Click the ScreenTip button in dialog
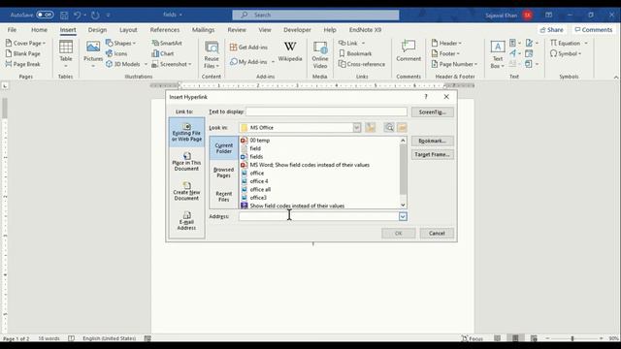The height and width of the screenshot is (349, 621). pos(433,112)
